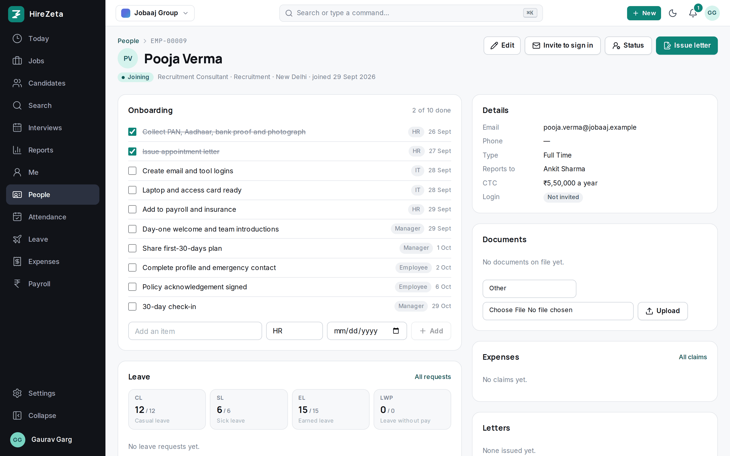This screenshot has width=730, height=456.
Task: Uncheck Issue appointment letter task
Action: pos(132,151)
